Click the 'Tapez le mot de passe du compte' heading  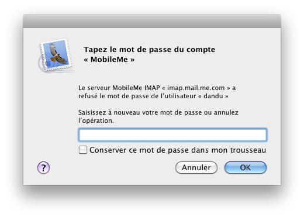150,50
